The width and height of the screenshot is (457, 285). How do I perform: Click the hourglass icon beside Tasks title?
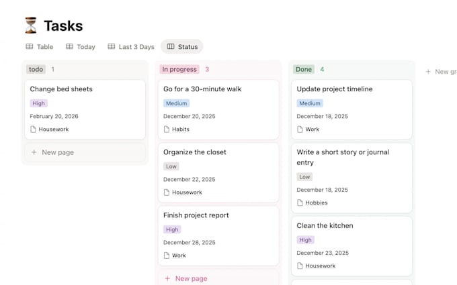pyautogui.click(x=31, y=25)
